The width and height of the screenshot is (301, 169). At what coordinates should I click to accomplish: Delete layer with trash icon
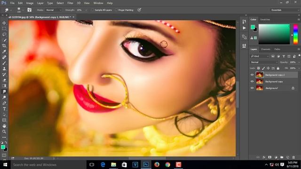pyautogui.click(x=293, y=157)
